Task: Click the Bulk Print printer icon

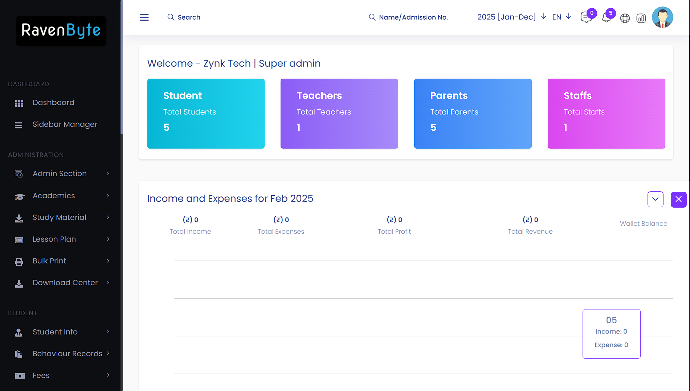Action: point(19,261)
